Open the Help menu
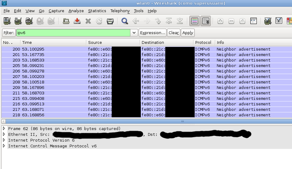The image size is (292, 169). (x=152, y=11)
